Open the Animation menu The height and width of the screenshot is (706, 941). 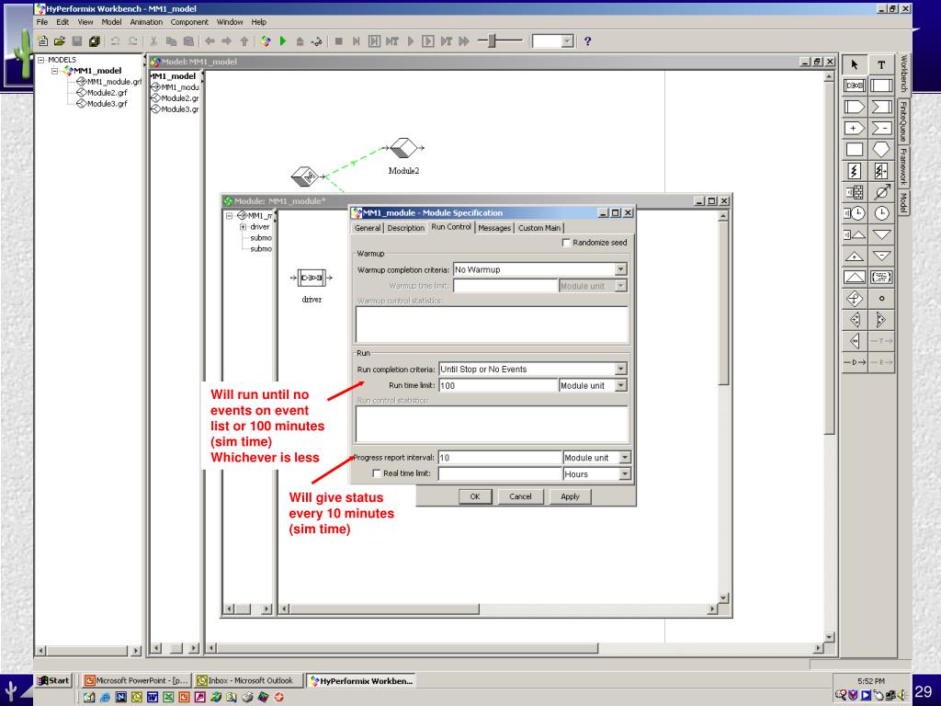(x=146, y=22)
